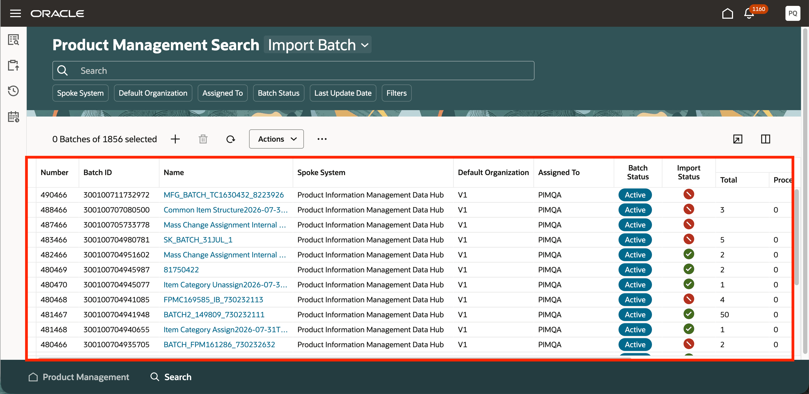Open the SK_BATCH_31JUL_1 link

tap(198, 240)
